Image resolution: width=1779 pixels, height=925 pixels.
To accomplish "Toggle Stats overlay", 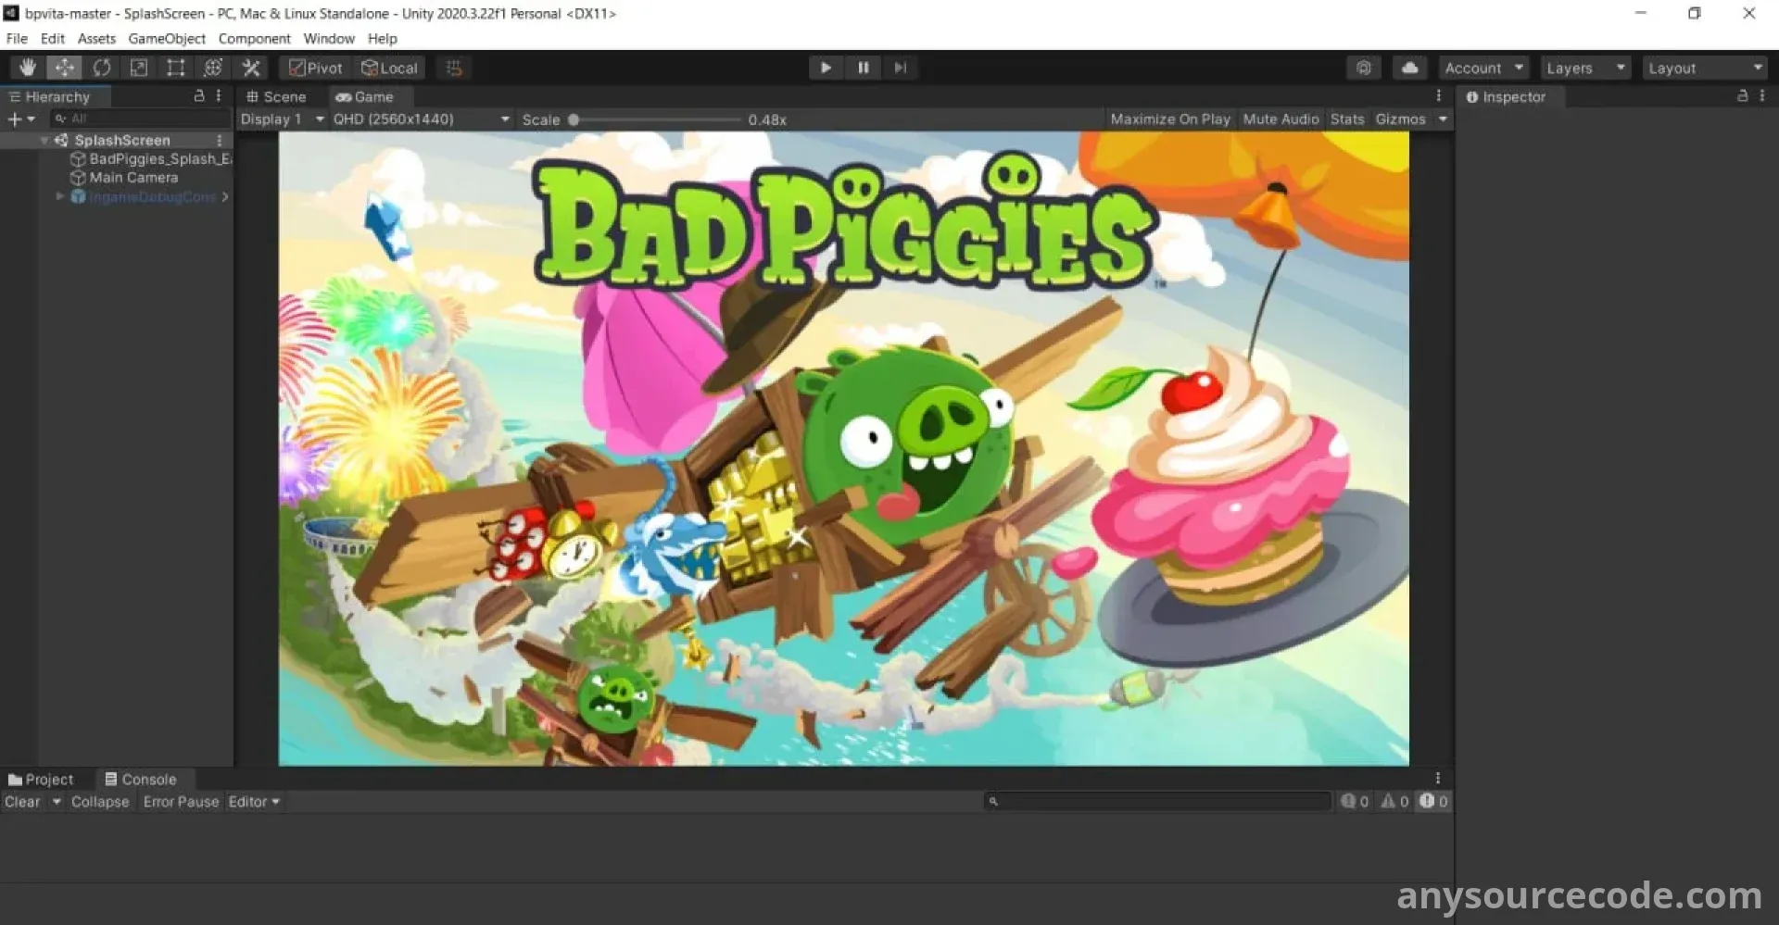I will pos(1346,119).
